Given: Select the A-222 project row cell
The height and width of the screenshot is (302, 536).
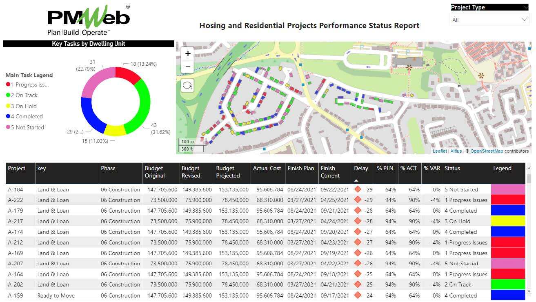Looking at the screenshot, I should (16, 200).
